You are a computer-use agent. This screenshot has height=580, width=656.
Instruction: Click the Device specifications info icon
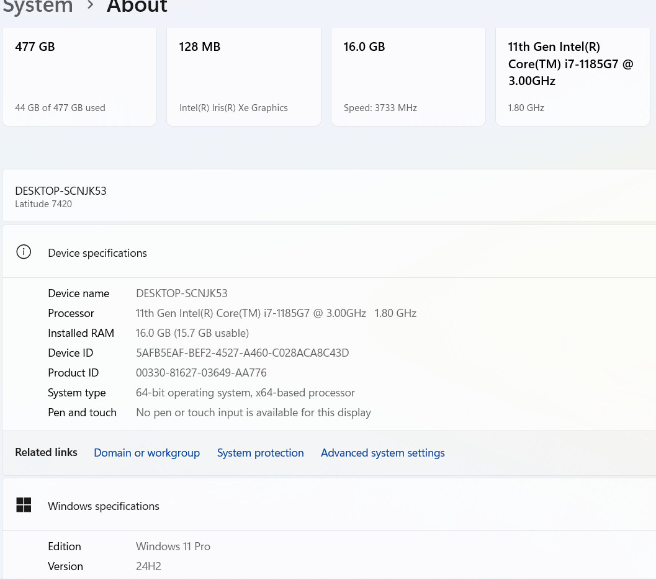(x=24, y=252)
